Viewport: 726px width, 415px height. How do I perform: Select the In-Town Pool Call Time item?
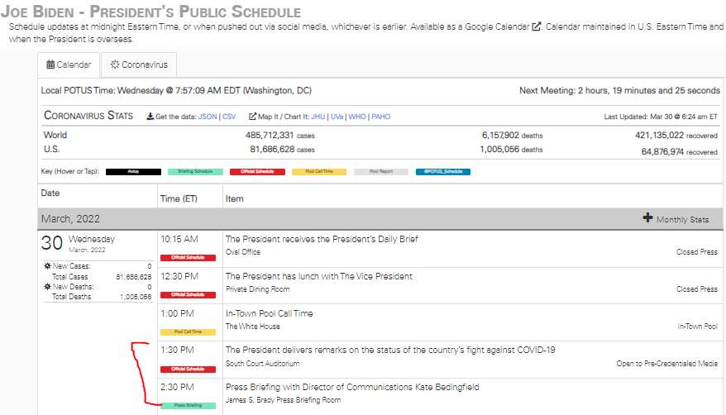269,313
